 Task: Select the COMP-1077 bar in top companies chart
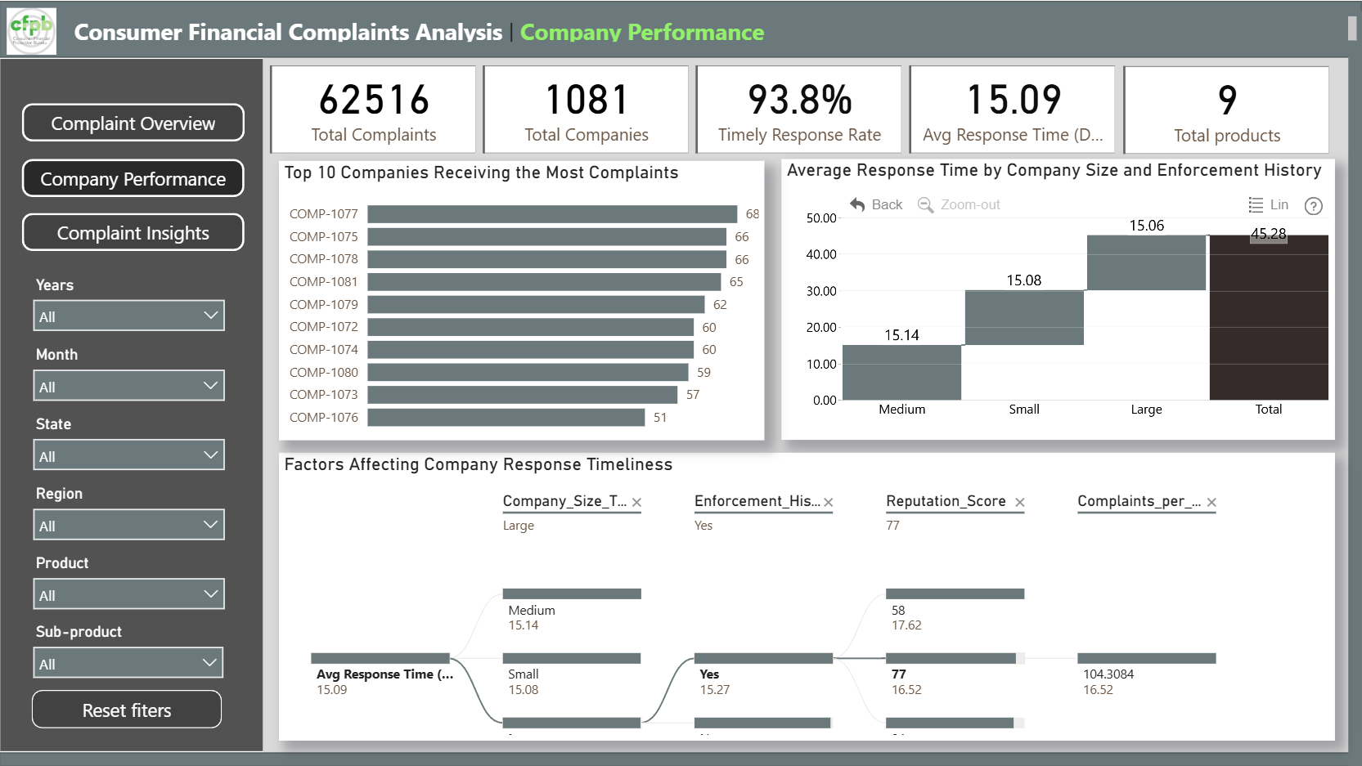pos(552,214)
